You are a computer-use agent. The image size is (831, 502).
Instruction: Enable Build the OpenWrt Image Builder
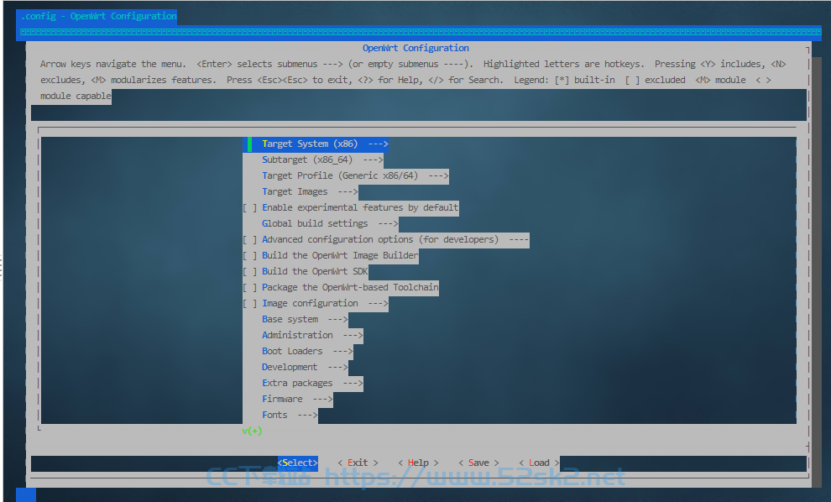click(249, 255)
